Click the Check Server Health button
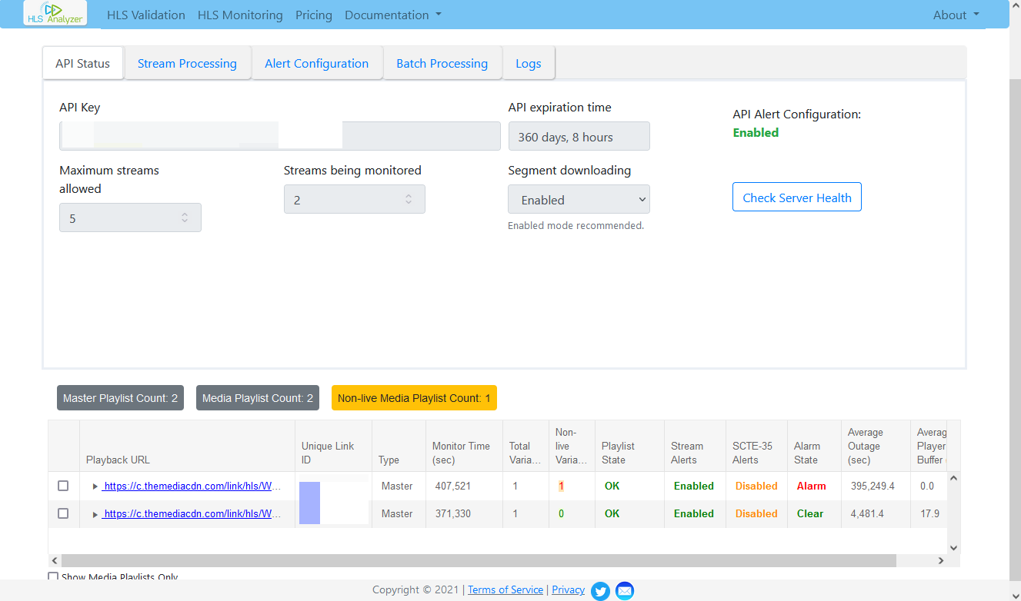The width and height of the screenshot is (1021, 601). tap(796, 197)
